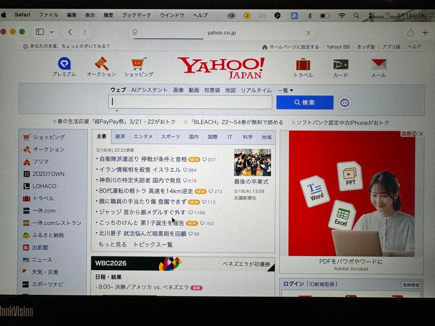Click the 登録情報 button
Viewport: 435px width, 326px height.
click(411, 285)
